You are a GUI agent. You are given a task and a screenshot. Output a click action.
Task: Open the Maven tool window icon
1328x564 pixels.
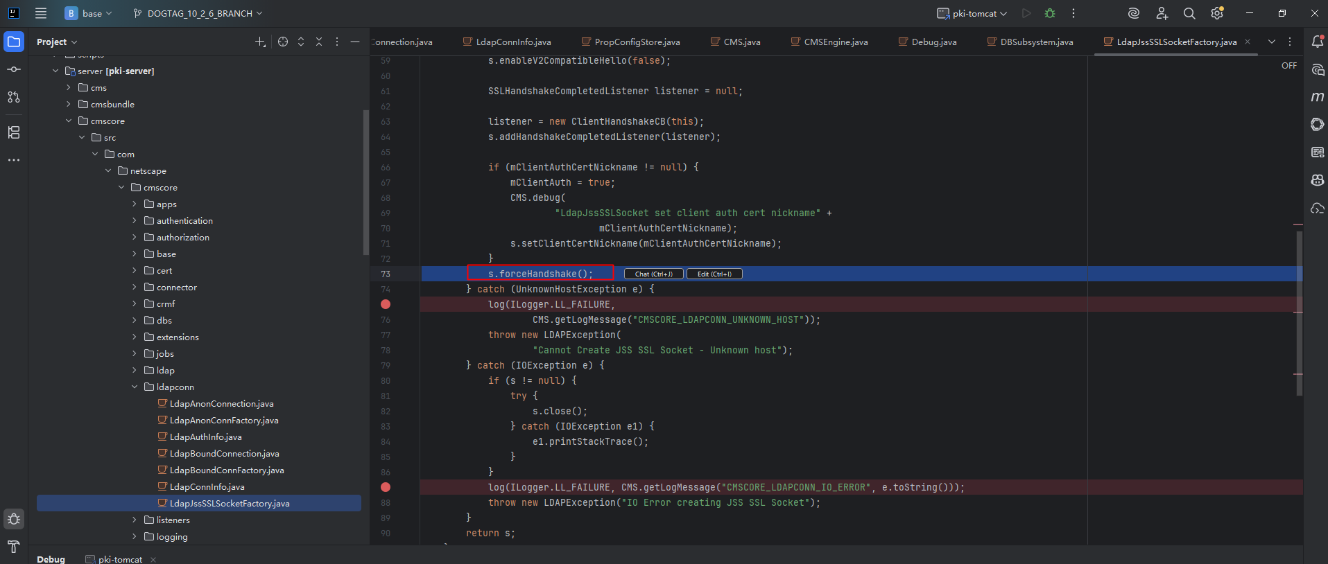coord(1318,97)
